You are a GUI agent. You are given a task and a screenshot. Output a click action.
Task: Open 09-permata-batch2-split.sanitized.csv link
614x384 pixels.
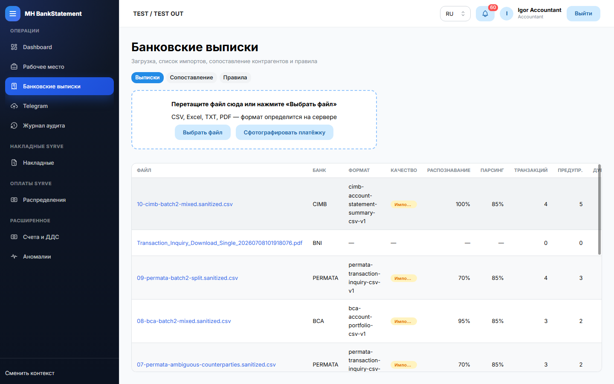pyautogui.click(x=187, y=278)
